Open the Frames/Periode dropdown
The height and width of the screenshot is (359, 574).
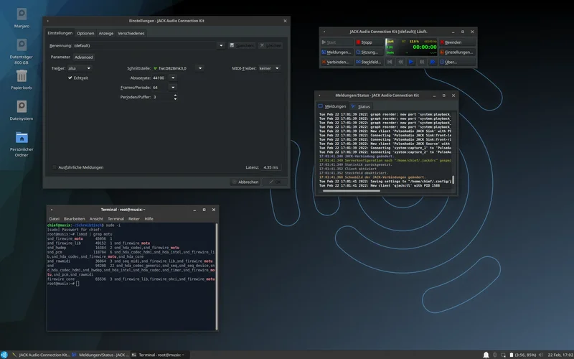pos(173,87)
